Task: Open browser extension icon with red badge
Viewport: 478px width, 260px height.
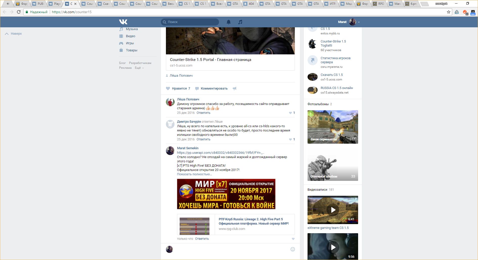Action: click(465, 12)
